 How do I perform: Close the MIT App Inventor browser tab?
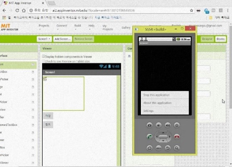pyautogui.click(x=43, y=3)
